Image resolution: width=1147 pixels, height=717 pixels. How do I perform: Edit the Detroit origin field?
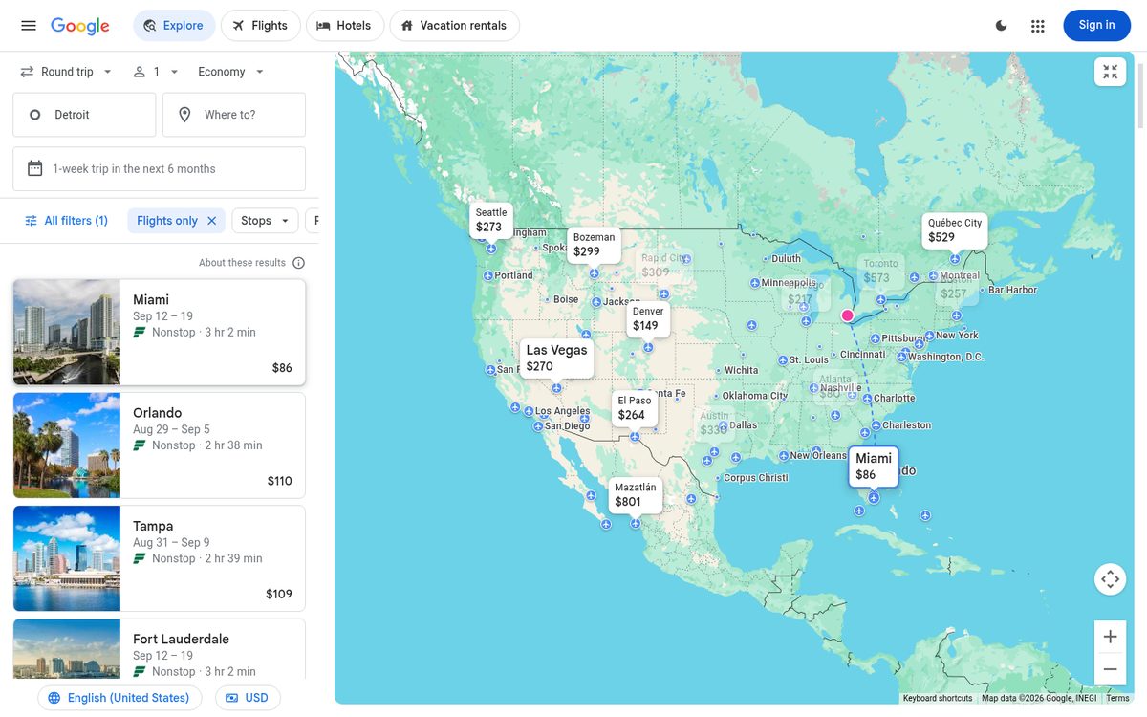coord(84,115)
